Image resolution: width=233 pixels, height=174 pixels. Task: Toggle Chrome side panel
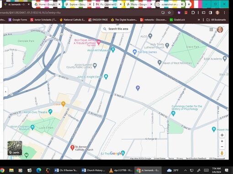coord(210,13)
